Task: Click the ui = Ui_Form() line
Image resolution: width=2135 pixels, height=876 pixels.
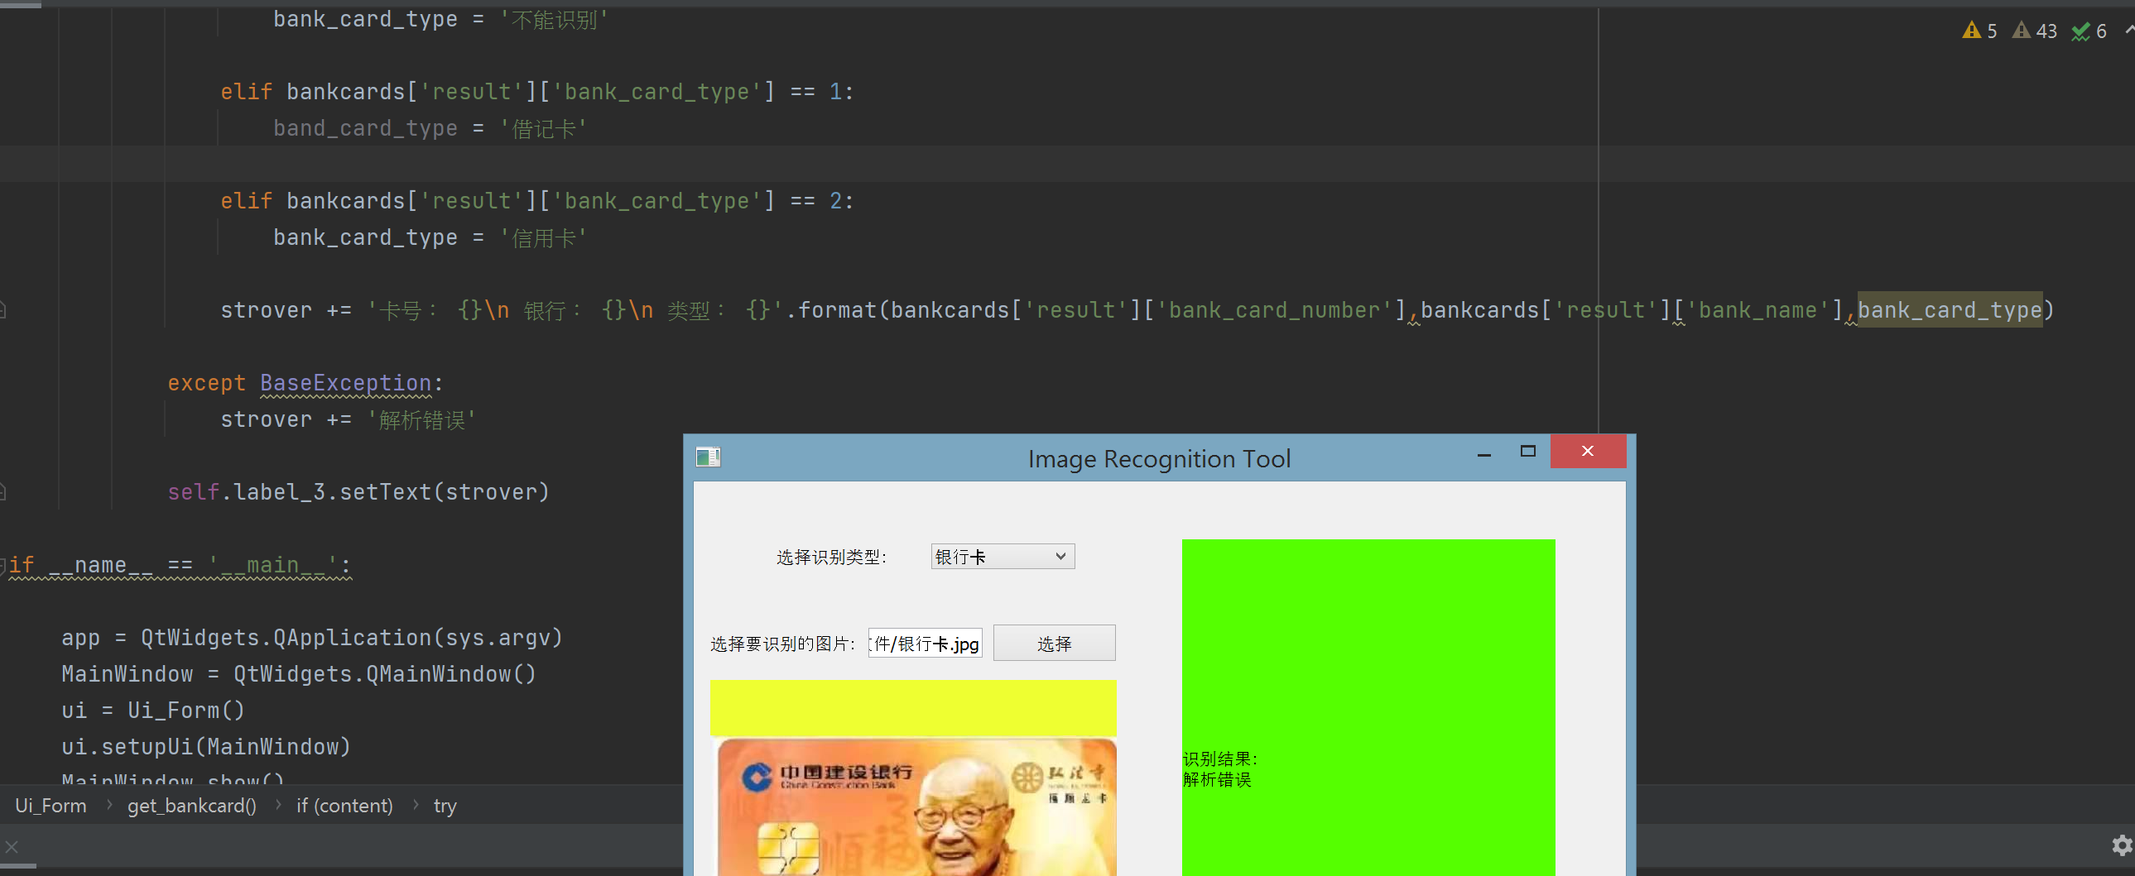Action: pyautogui.click(x=153, y=711)
